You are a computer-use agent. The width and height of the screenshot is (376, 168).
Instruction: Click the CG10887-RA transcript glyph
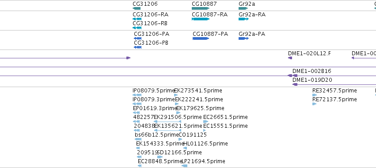point(201,19)
